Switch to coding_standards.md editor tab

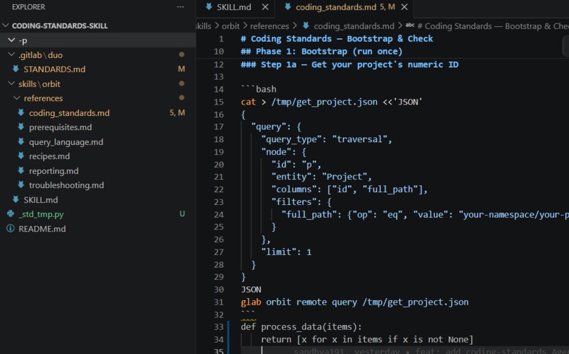point(335,7)
